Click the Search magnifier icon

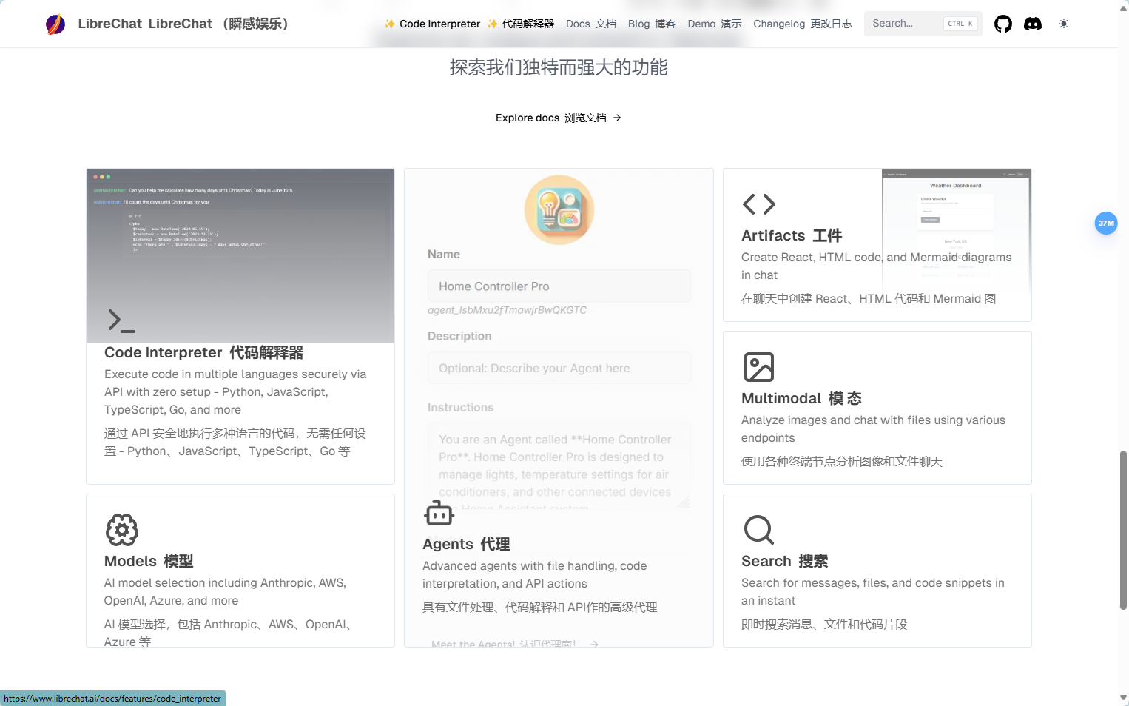point(759,530)
